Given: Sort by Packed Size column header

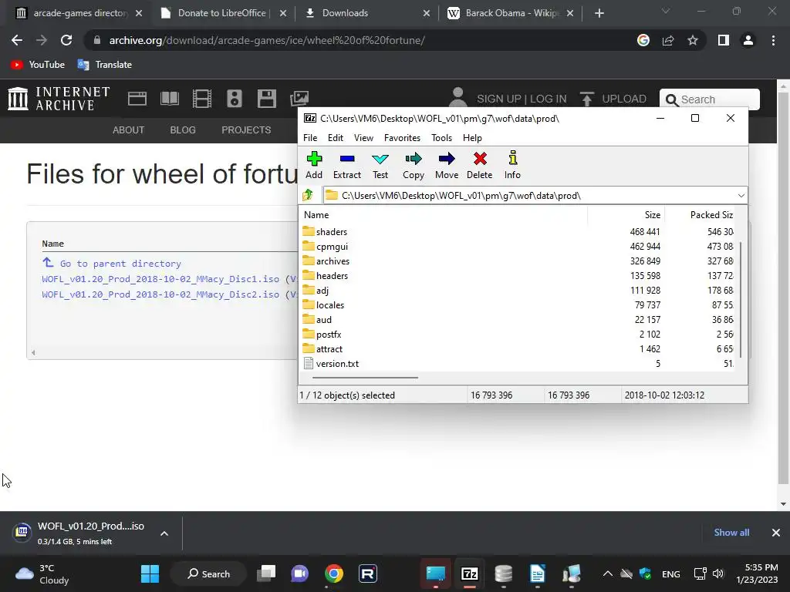Looking at the screenshot, I should coord(711,215).
